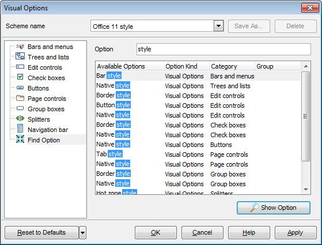Viewport: 322px width, 245px height.
Task: Select the Button style row
Action: pos(198,105)
